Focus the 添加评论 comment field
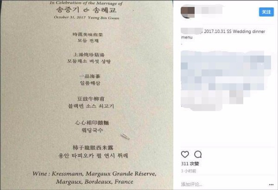 223,184
